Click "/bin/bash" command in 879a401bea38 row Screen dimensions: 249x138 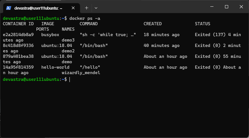click(94, 56)
